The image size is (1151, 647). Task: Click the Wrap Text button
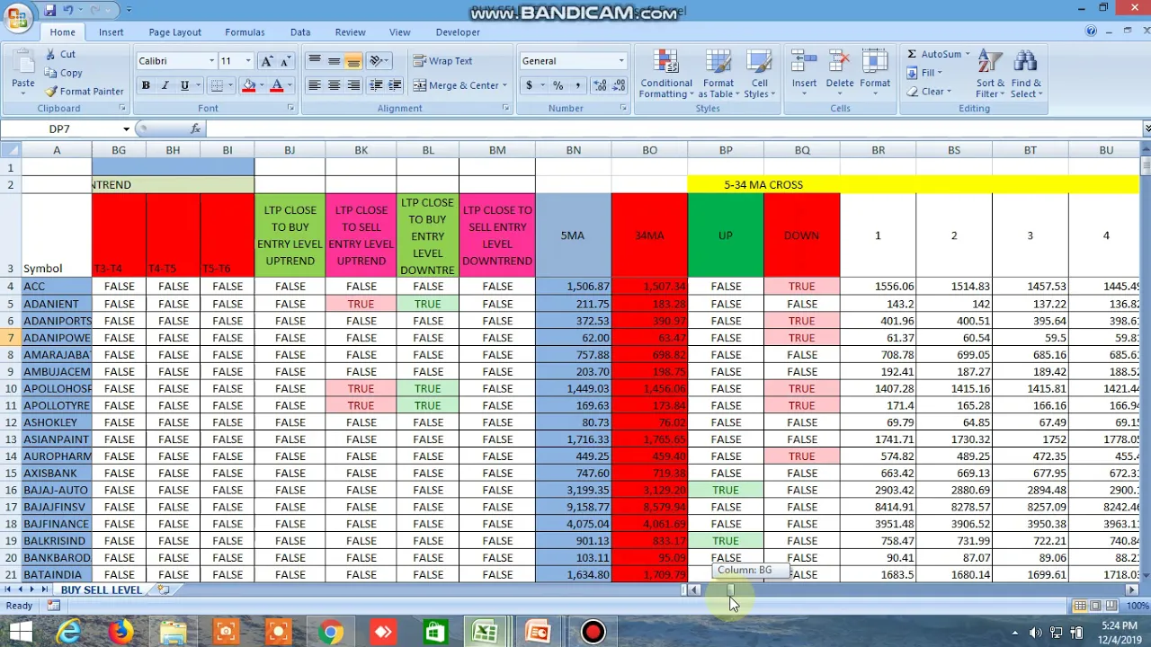point(442,61)
